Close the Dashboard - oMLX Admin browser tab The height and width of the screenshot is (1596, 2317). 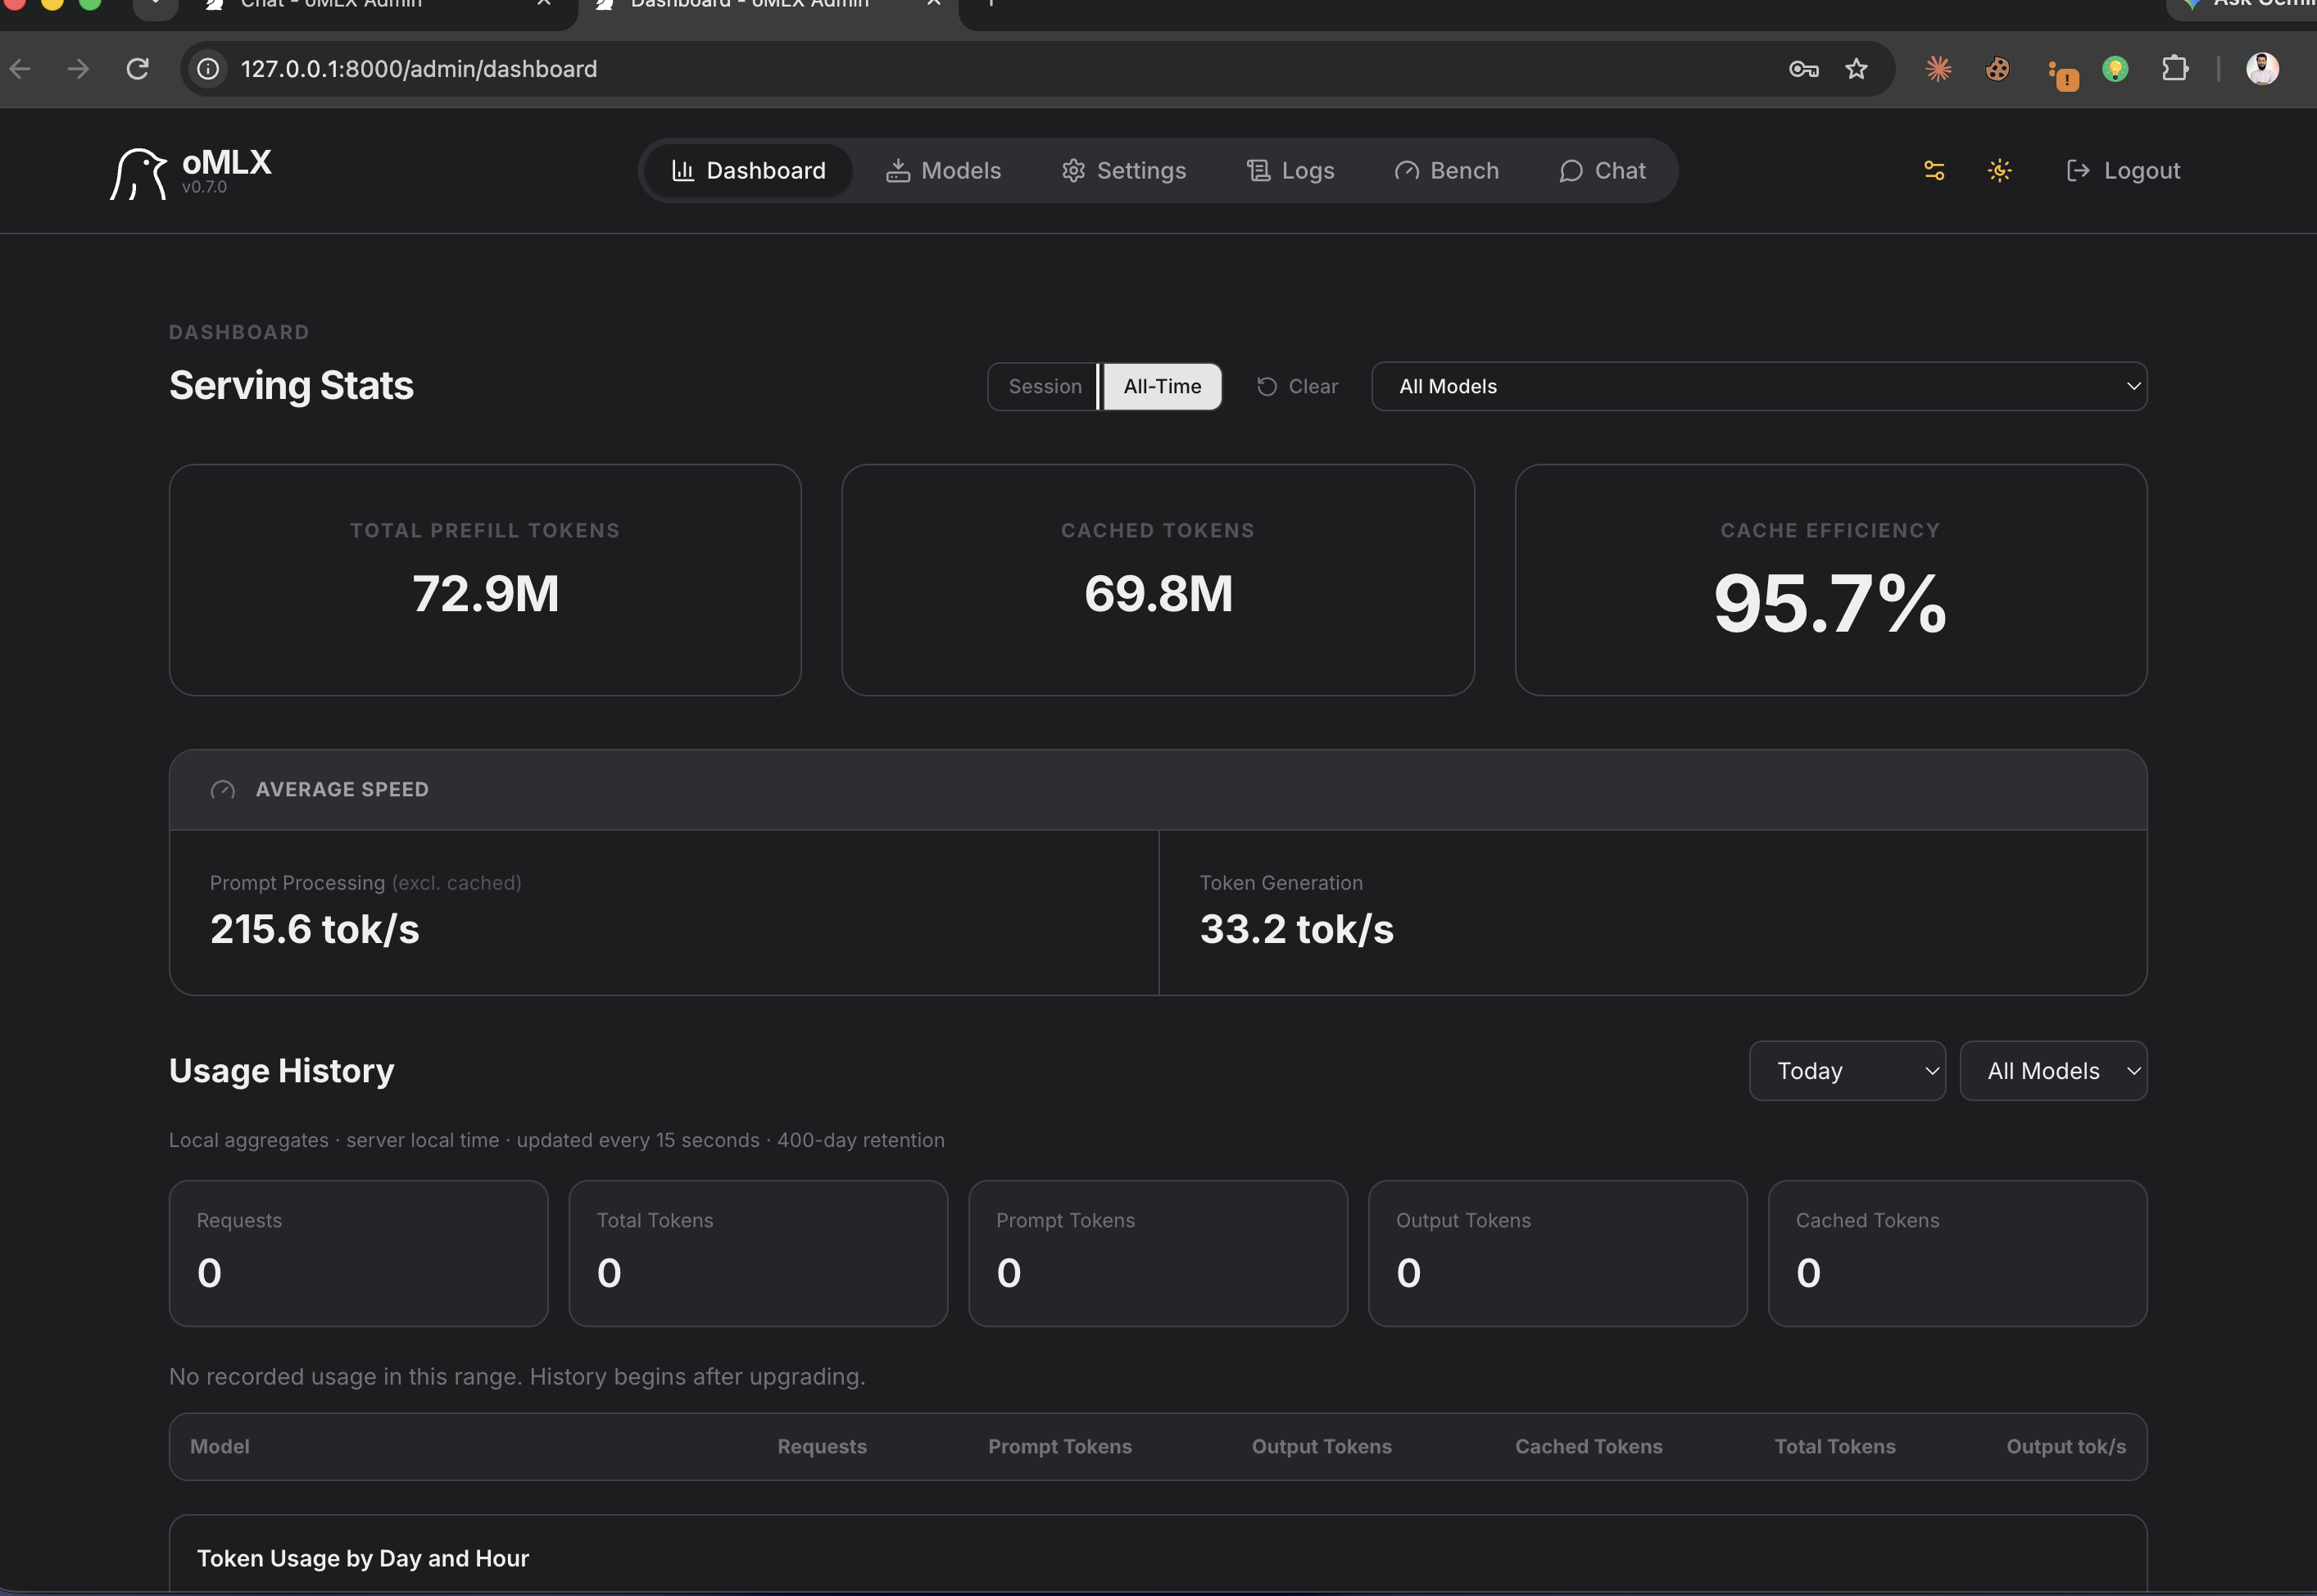pos(933,4)
